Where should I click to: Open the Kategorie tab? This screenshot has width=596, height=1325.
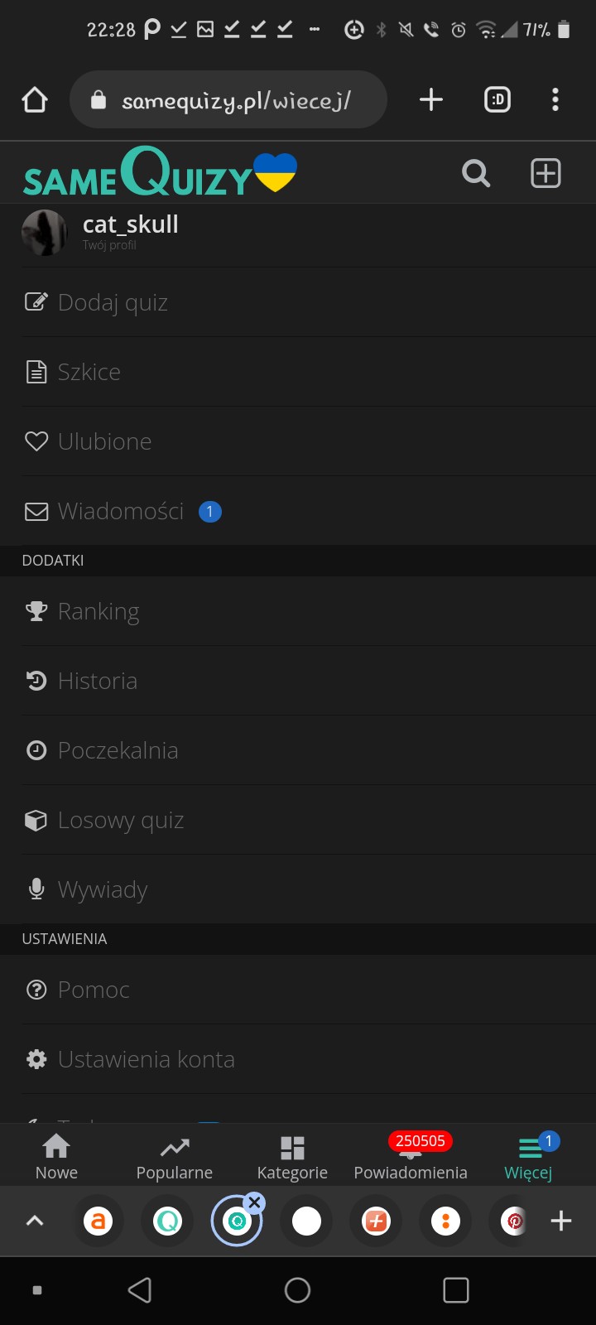(x=292, y=1157)
